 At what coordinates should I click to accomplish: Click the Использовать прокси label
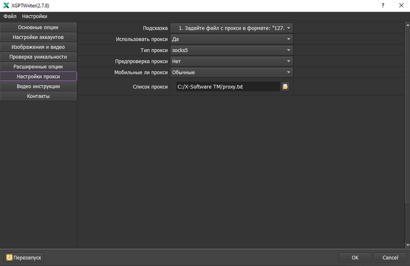[x=142, y=39]
